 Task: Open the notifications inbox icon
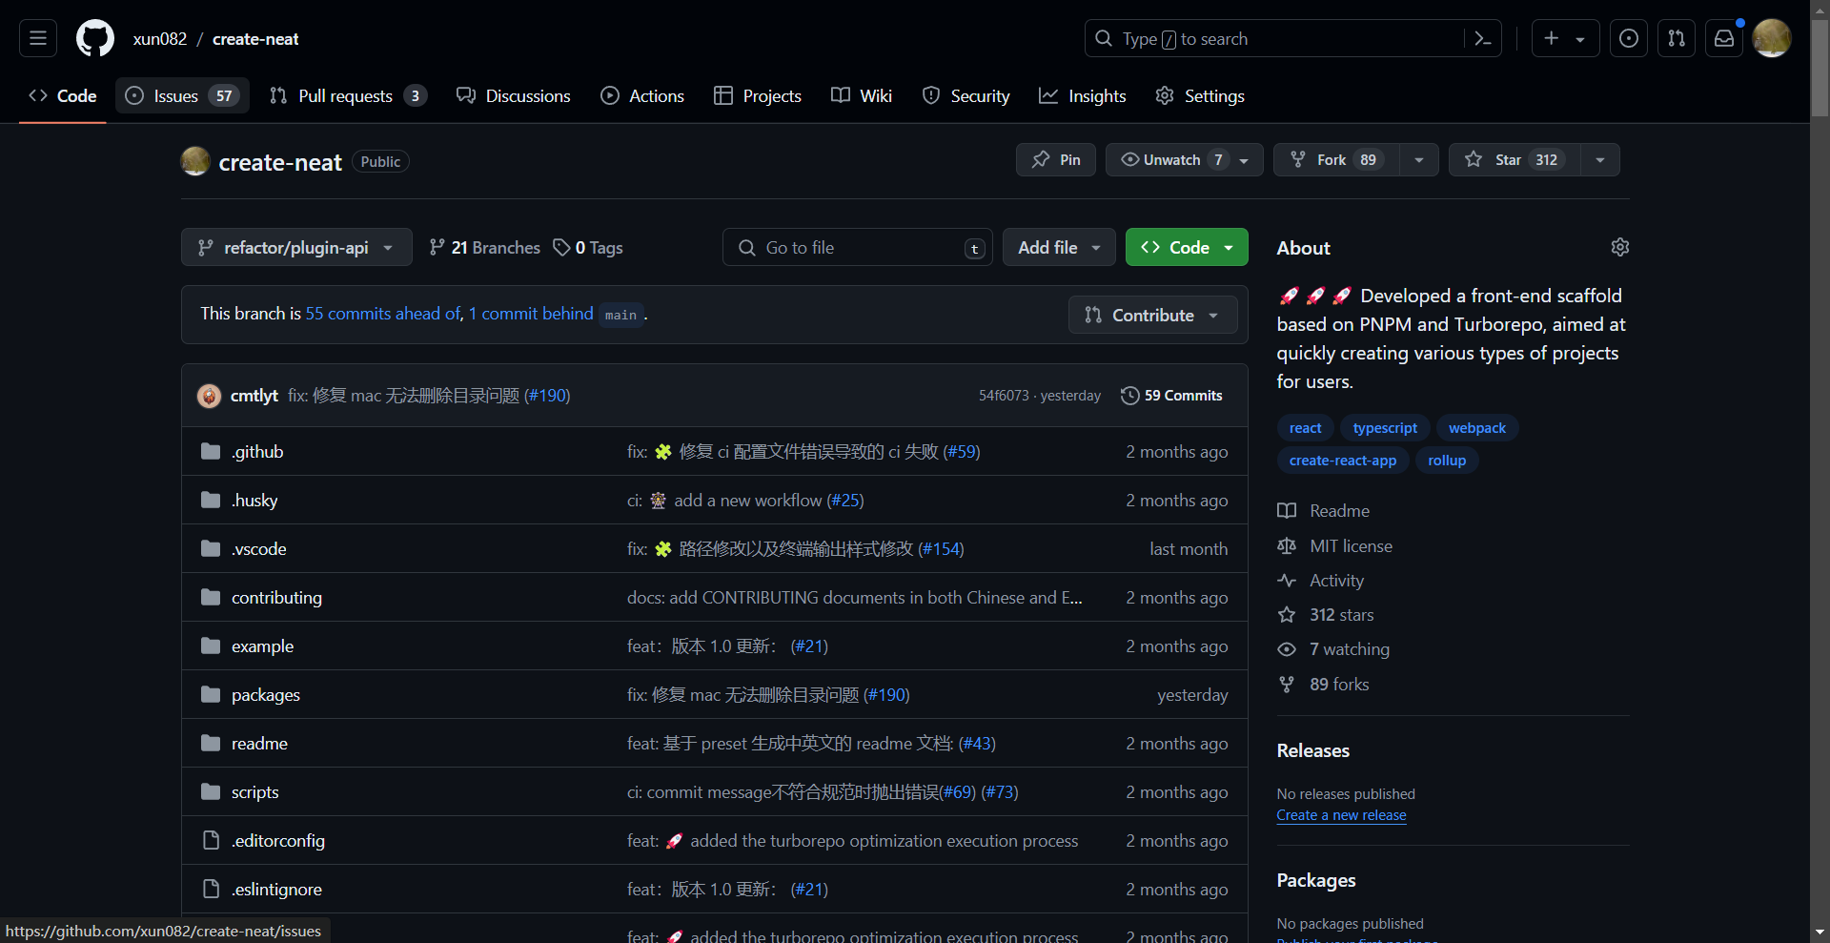tap(1724, 38)
